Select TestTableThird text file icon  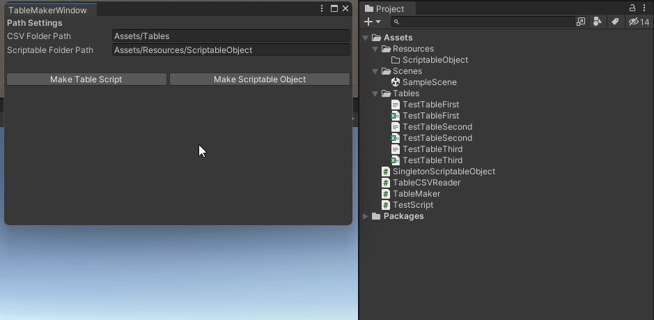[396, 149]
